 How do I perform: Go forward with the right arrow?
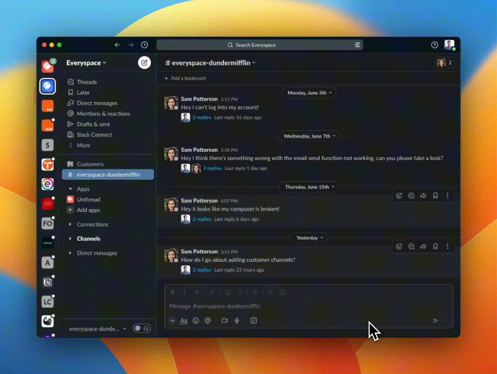tap(131, 45)
